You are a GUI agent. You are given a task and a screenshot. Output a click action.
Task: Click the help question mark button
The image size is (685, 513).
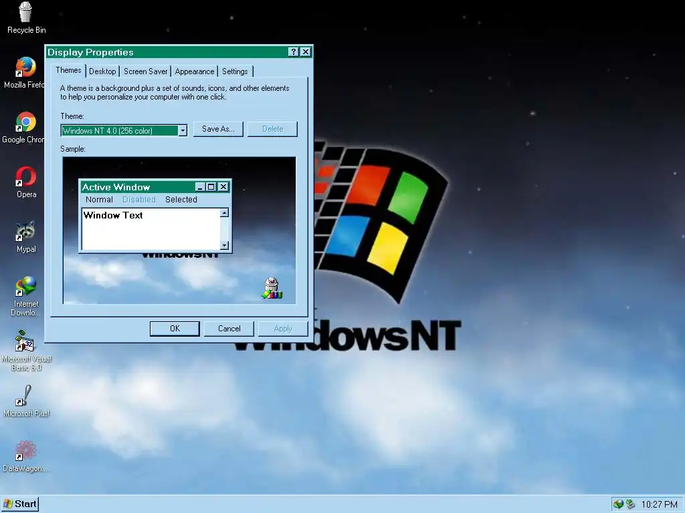click(294, 52)
